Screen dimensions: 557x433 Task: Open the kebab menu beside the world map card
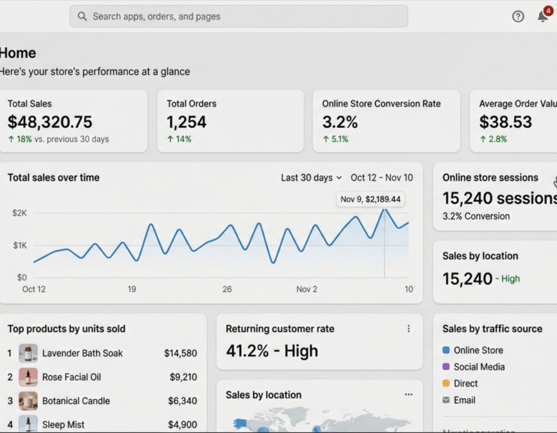tap(408, 395)
